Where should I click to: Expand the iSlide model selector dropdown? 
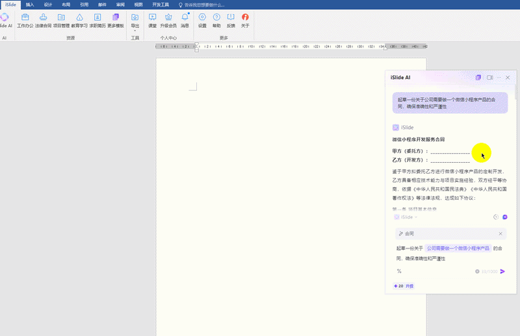(406, 217)
